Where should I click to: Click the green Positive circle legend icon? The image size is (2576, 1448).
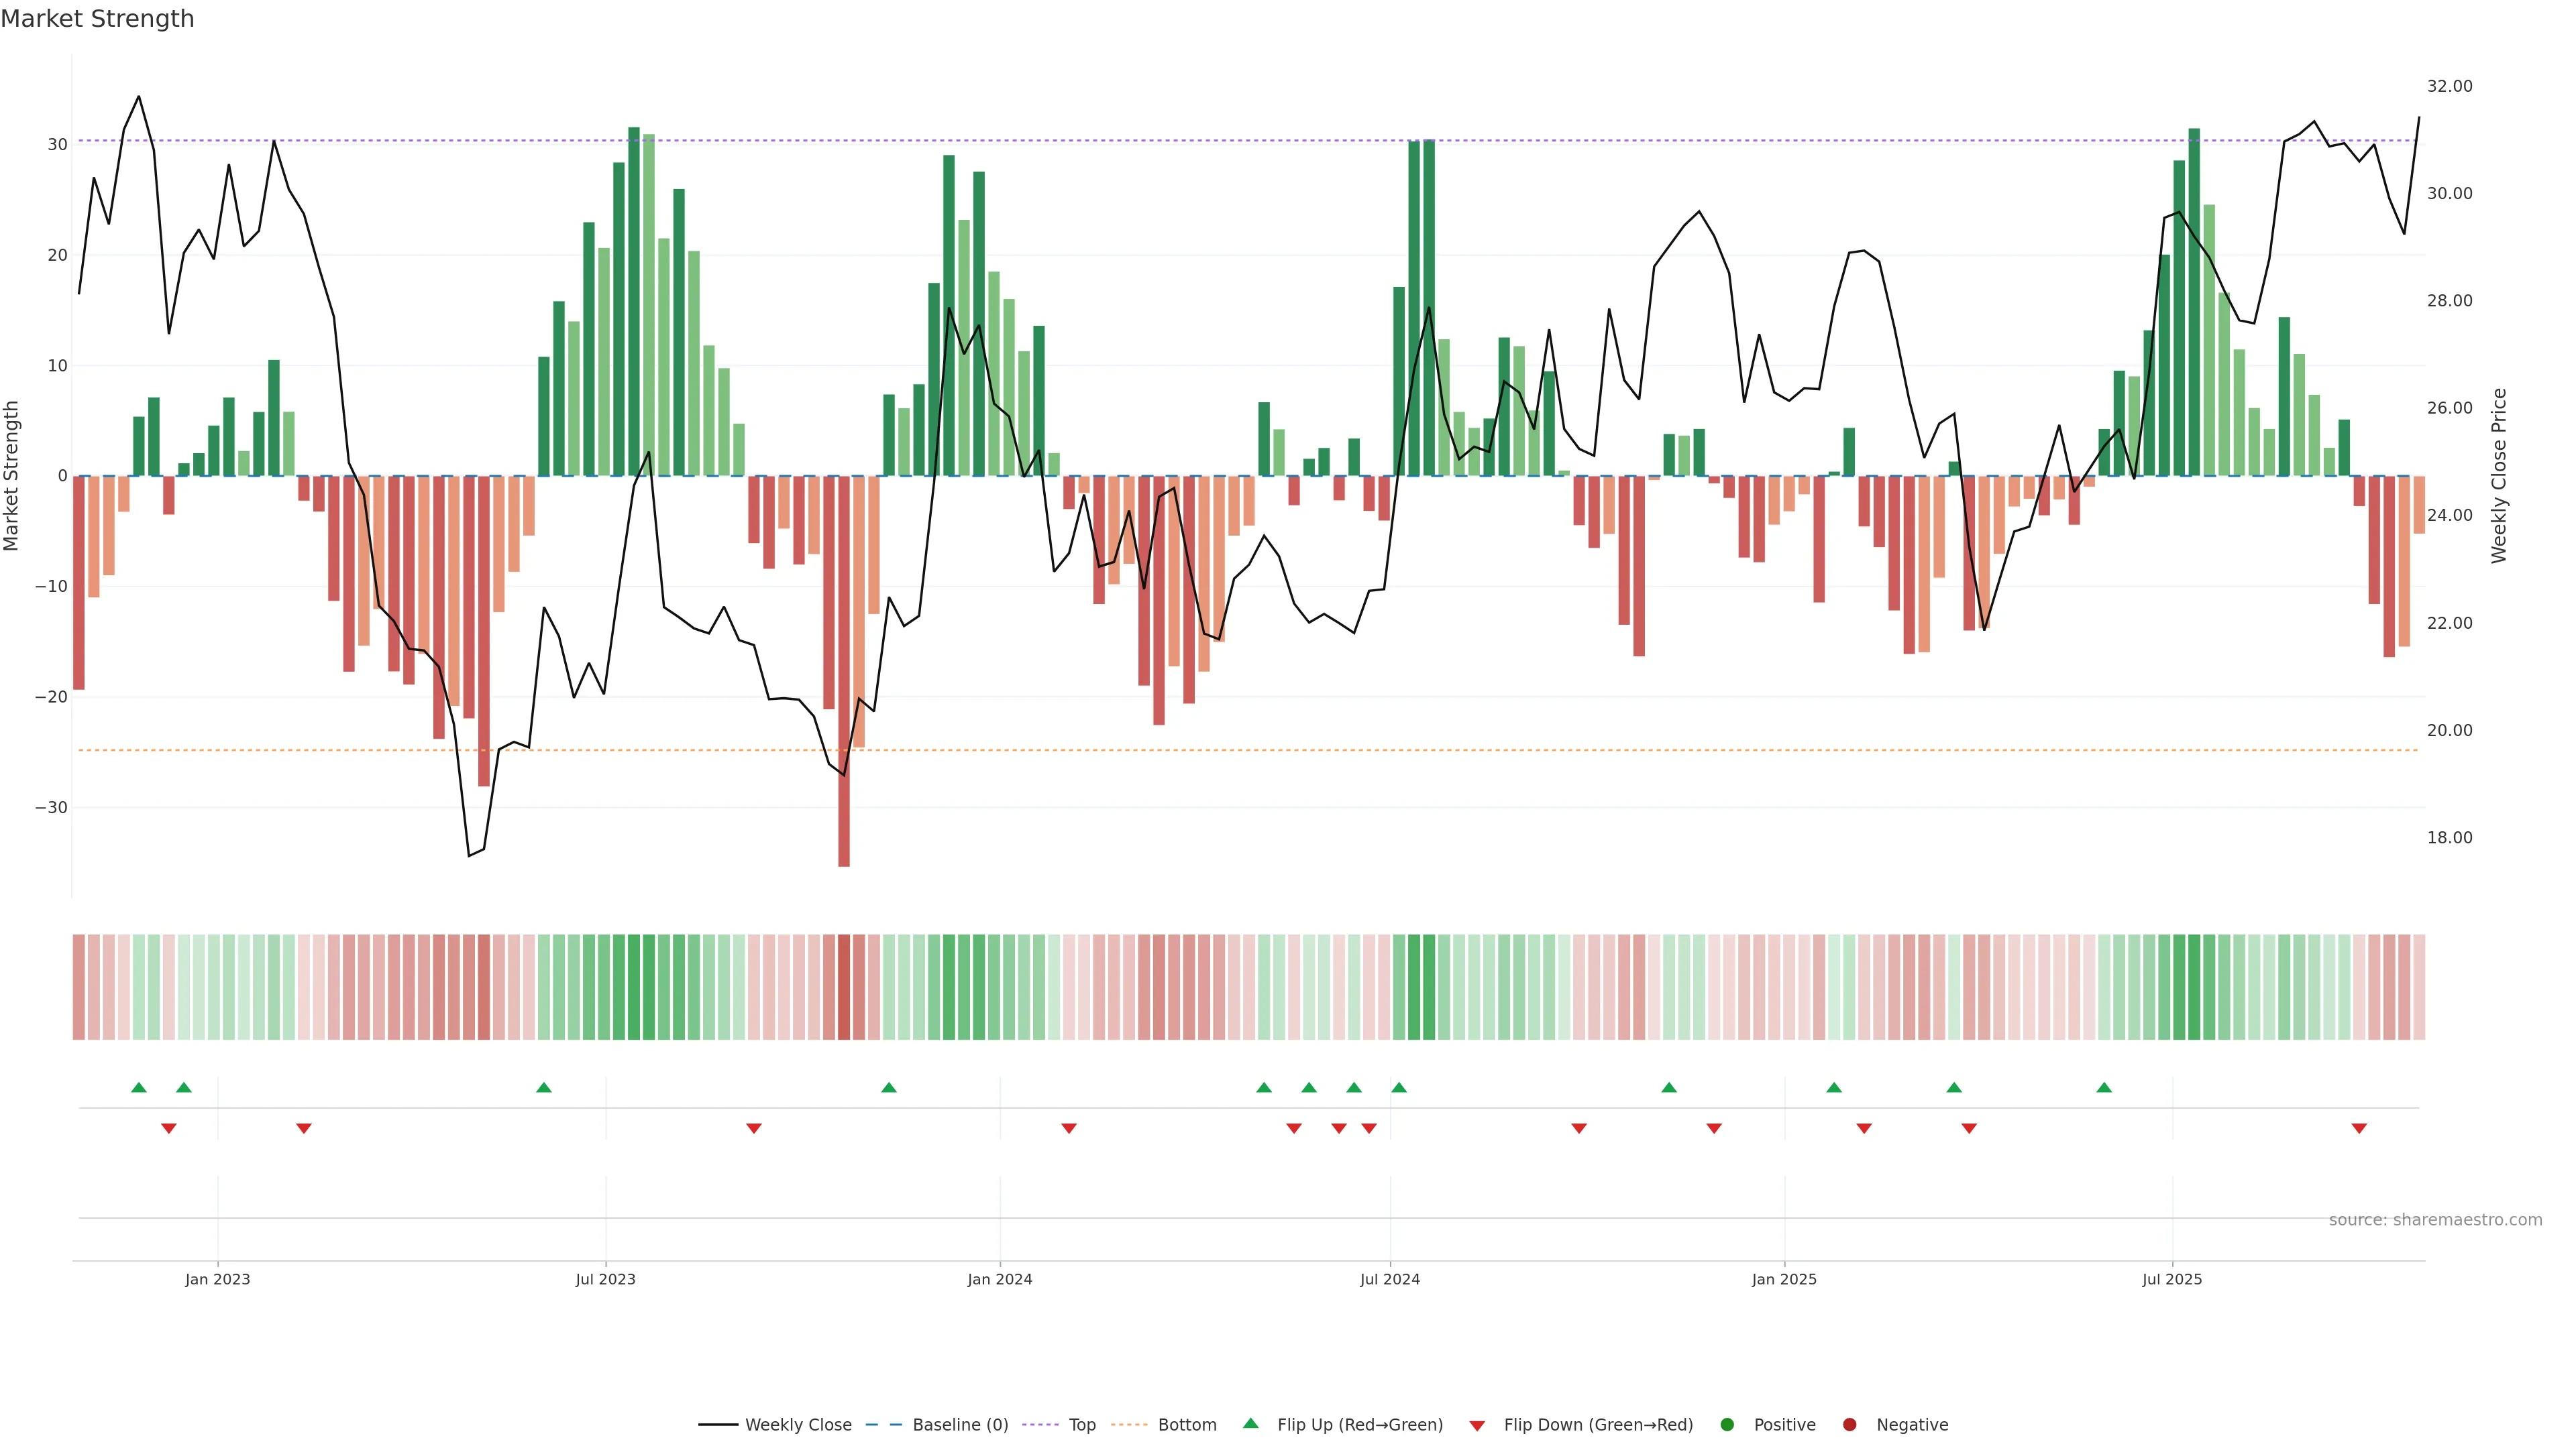pos(1727,1425)
